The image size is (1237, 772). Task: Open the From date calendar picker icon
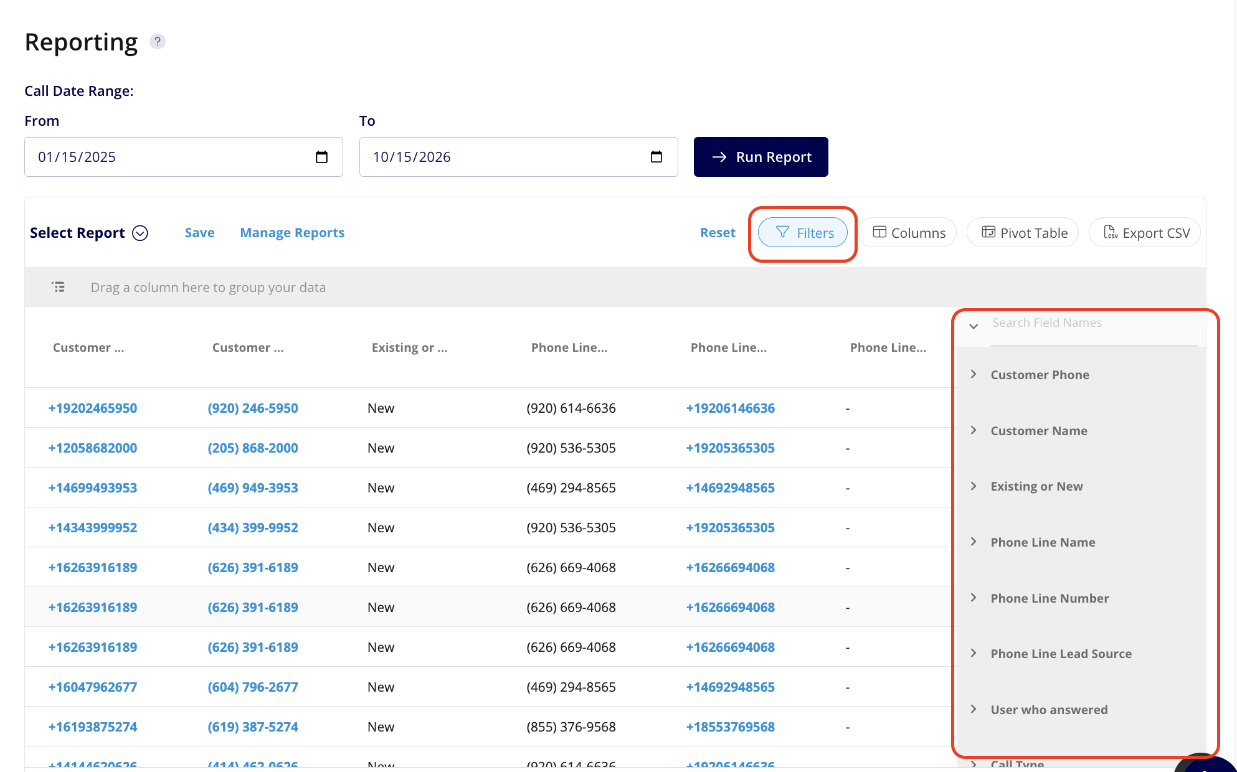click(321, 157)
